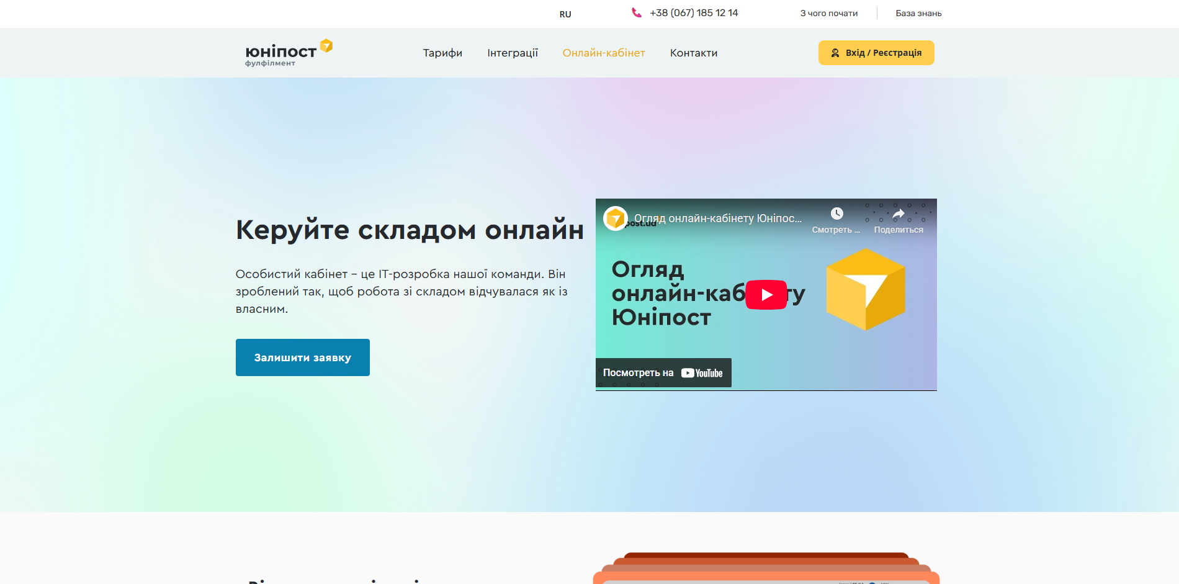Select the Онлайн-кабінет navigation item

[604, 53]
